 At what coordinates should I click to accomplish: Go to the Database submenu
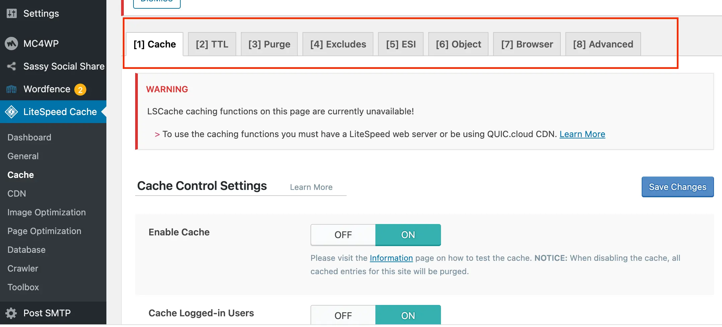[26, 250]
